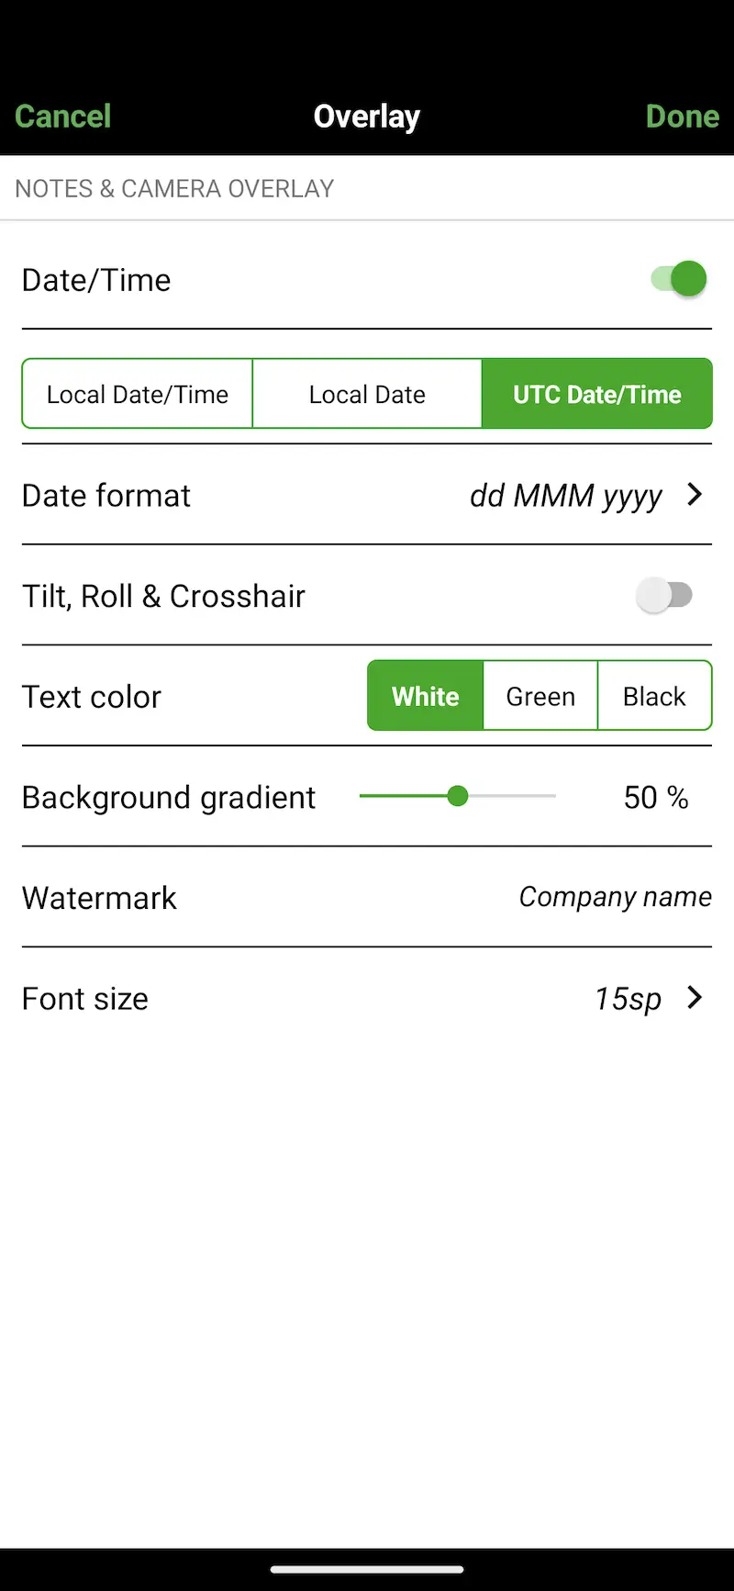Switch to the Local Date option
Screen dimensions: 734x1591
click(x=367, y=394)
